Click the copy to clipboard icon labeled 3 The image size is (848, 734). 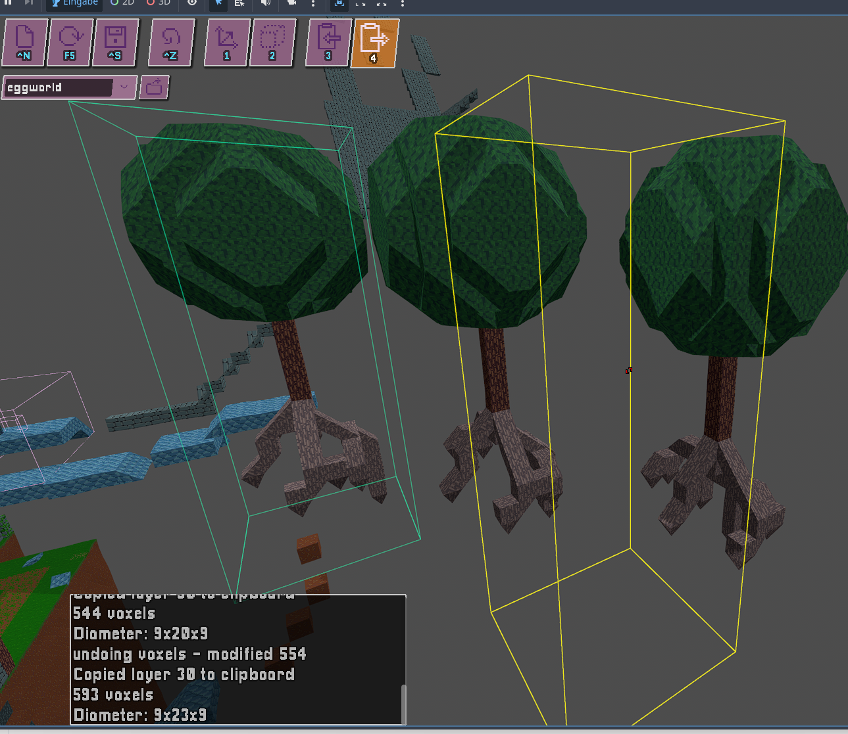coord(328,43)
